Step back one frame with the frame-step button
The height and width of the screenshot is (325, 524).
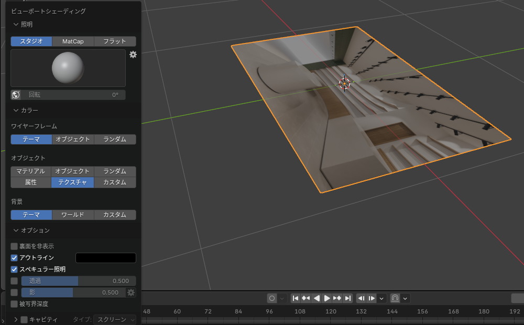[x=361, y=298]
